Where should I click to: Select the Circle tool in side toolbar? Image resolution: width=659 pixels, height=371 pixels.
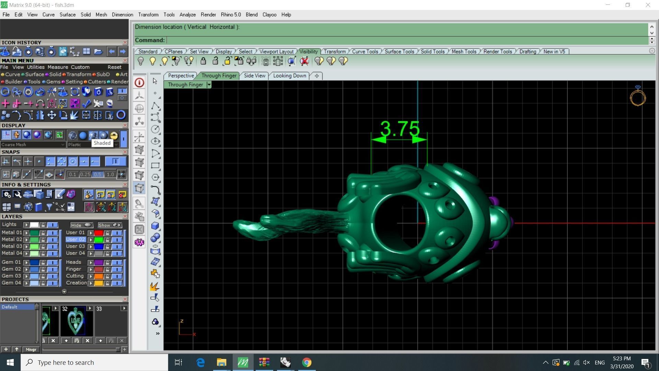click(155, 129)
